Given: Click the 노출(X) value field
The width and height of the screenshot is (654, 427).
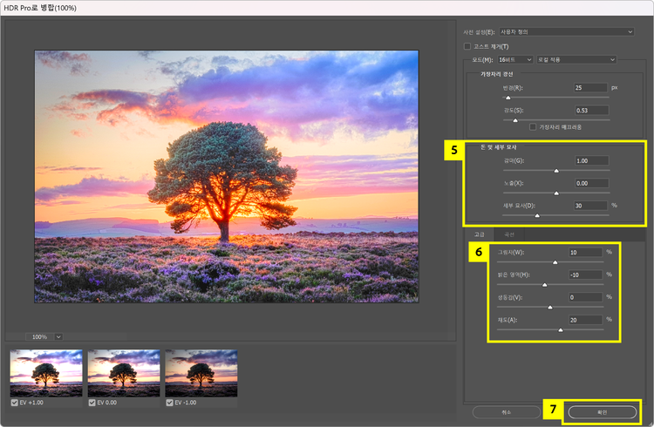Looking at the screenshot, I should [591, 183].
